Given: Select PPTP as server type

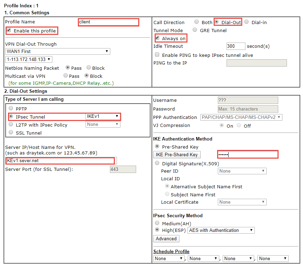Looking at the screenshot, I should 11,108.
